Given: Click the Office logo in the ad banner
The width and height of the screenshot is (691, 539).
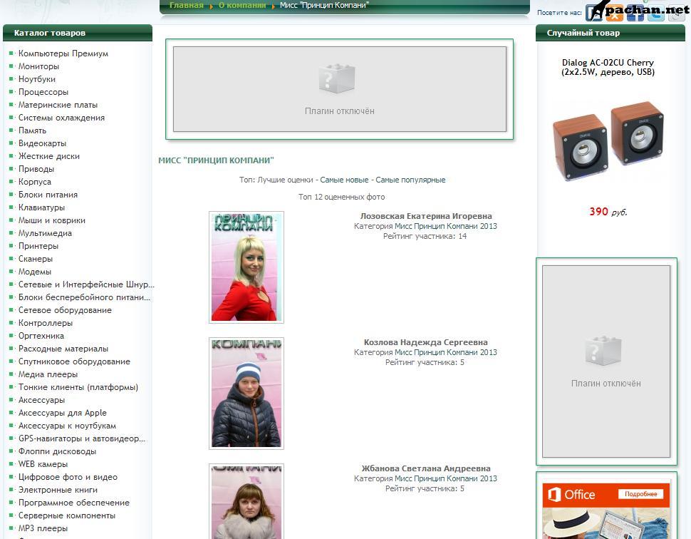Looking at the screenshot, I should click(x=569, y=494).
